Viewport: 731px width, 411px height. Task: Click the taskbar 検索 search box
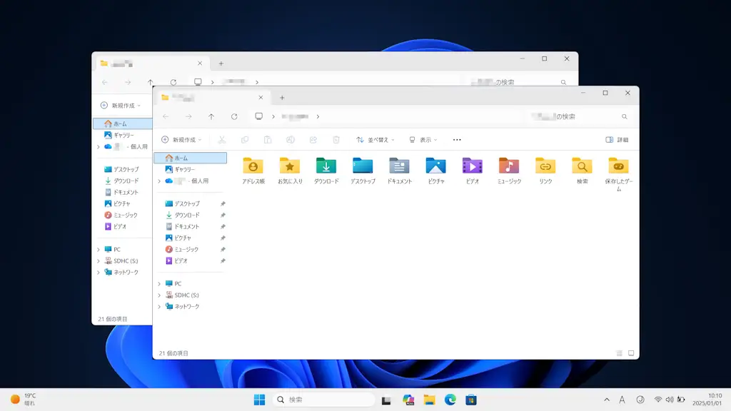pyautogui.click(x=324, y=400)
